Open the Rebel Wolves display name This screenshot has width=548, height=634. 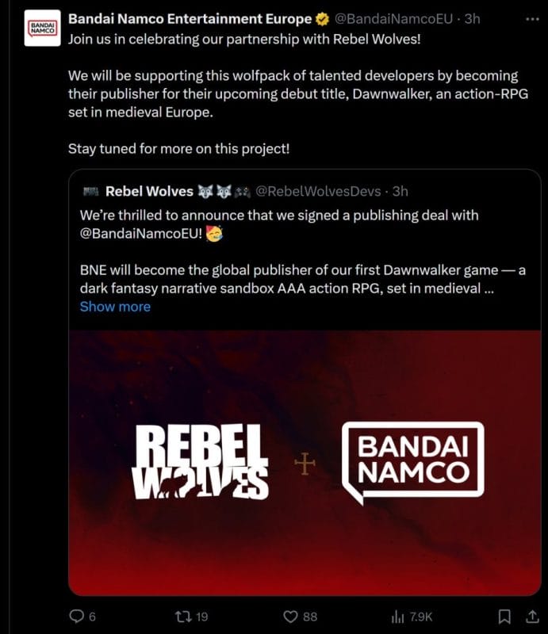click(x=149, y=191)
